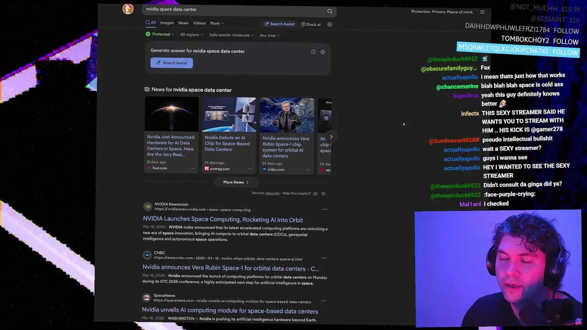
Task: Click chat username bigmilkus
Action: [x=465, y=96]
